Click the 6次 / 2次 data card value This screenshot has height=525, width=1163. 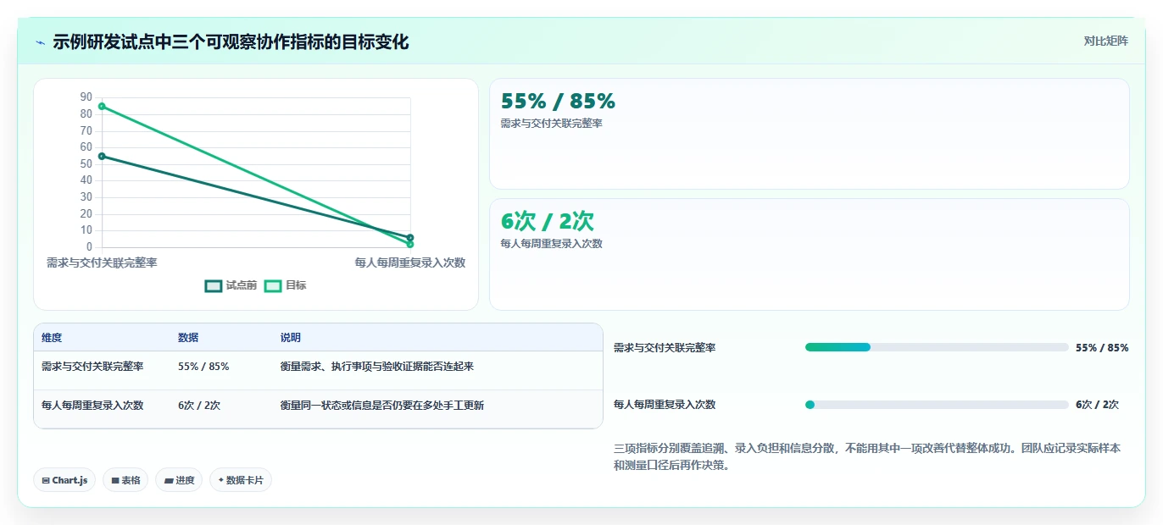(x=548, y=222)
